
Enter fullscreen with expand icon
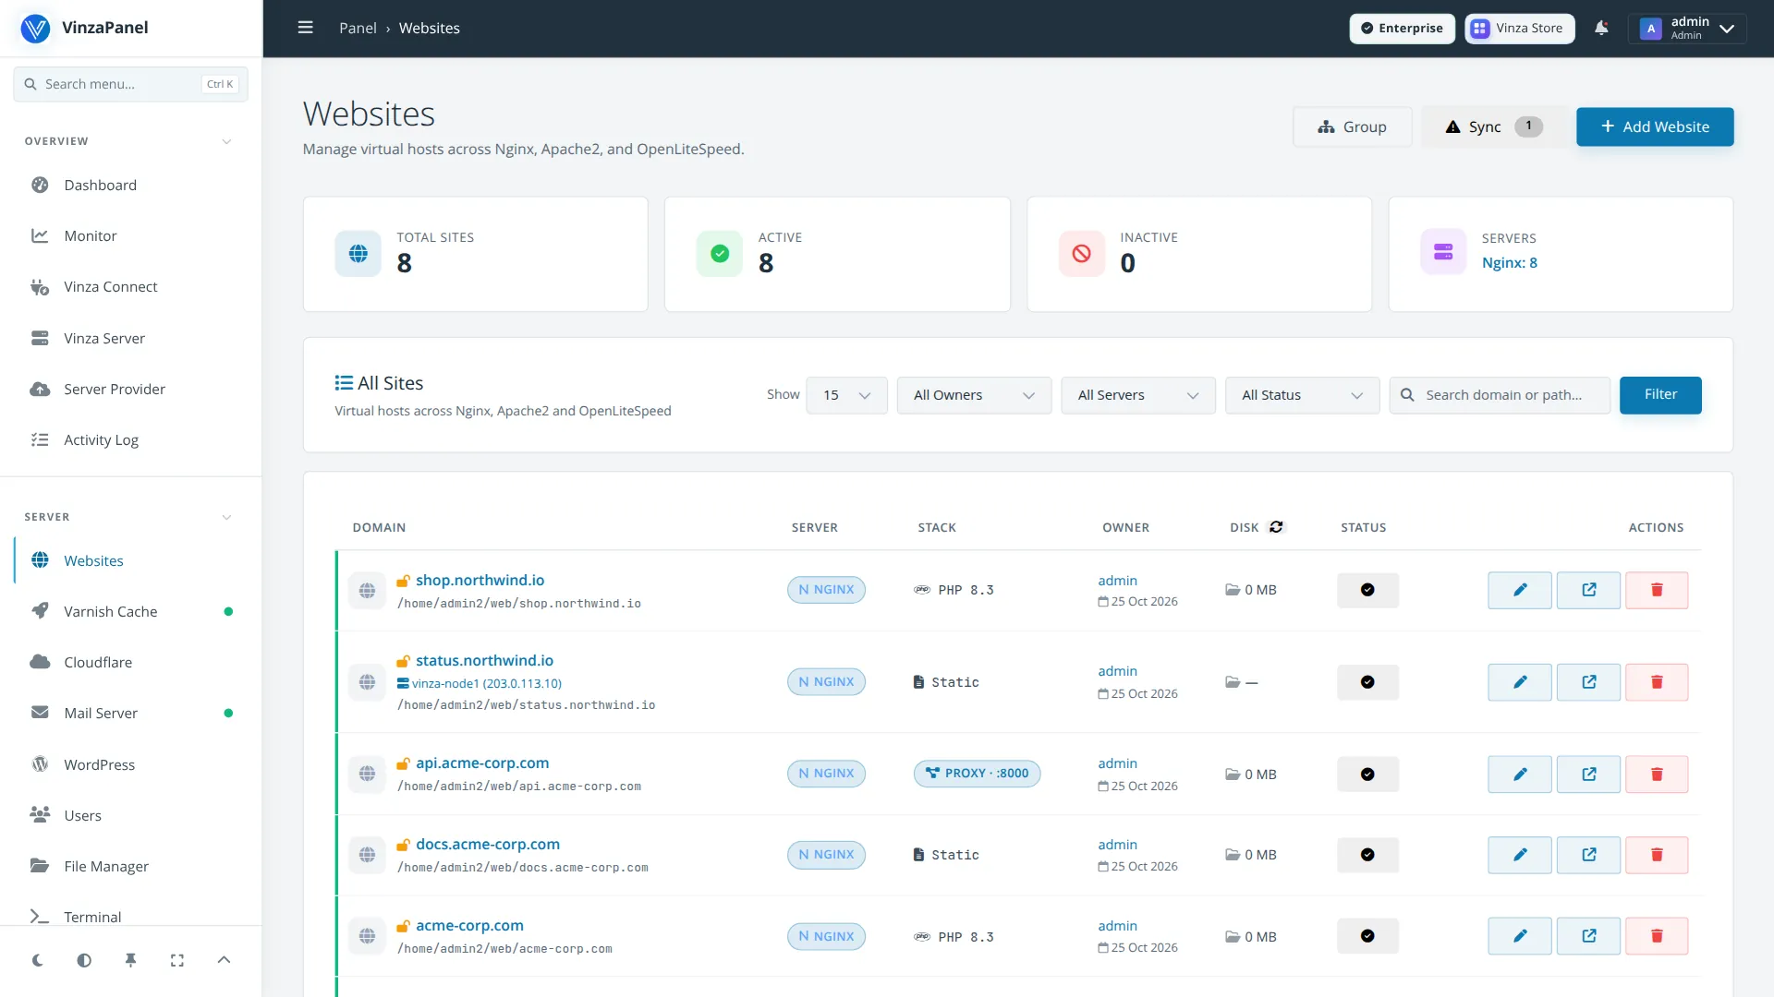177,960
